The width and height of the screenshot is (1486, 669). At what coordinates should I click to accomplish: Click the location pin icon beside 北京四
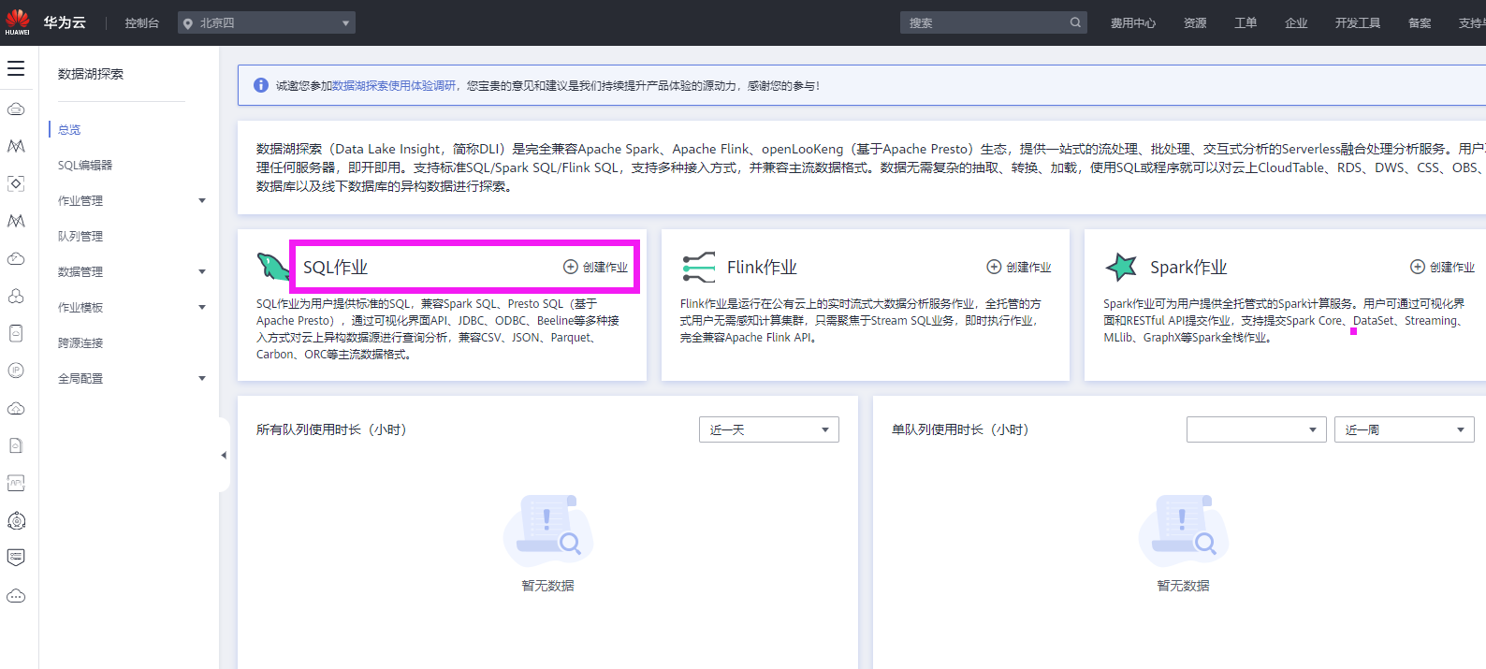coord(188,23)
